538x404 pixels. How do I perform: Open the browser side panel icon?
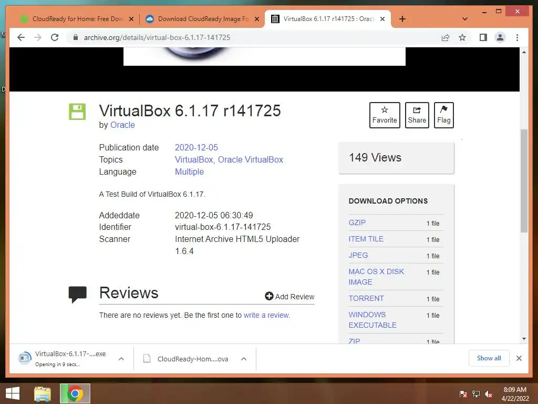[483, 37]
